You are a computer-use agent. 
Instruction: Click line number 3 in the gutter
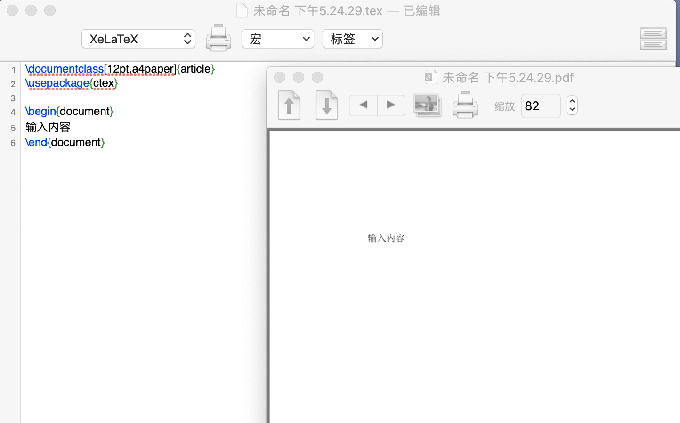coord(13,98)
